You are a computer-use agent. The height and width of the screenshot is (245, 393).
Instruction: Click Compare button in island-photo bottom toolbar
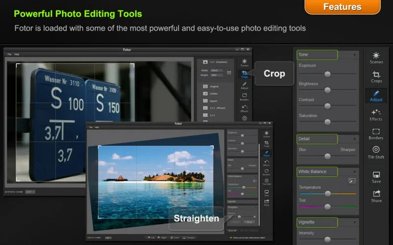pos(188,238)
